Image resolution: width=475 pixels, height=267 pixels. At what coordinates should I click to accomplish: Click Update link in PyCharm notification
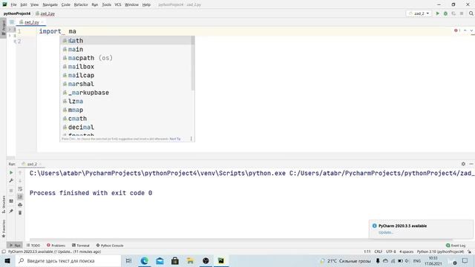[386, 232]
